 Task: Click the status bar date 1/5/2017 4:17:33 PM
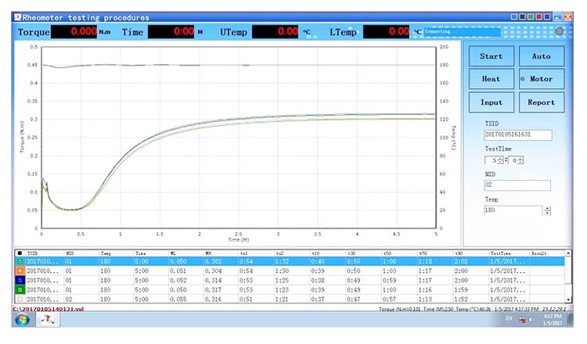click(x=517, y=310)
